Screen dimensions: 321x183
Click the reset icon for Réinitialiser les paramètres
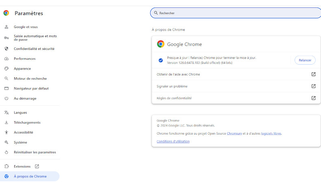[7, 152]
